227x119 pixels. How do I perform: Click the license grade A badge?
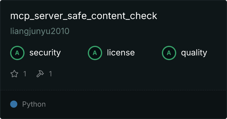(x=95, y=53)
